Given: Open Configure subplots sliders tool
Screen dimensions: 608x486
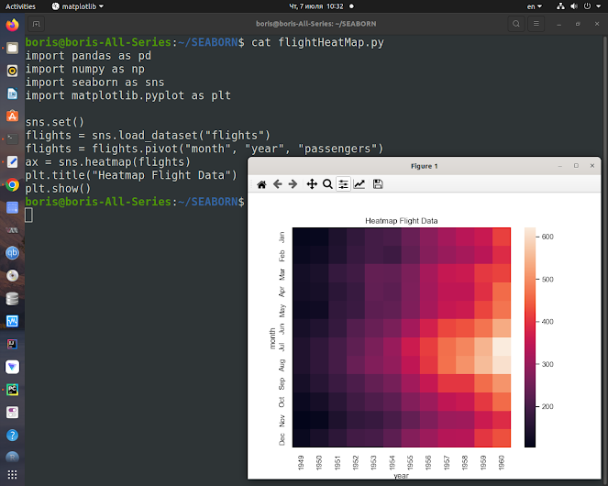Looking at the screenshot, I should (x=343, y=184).
